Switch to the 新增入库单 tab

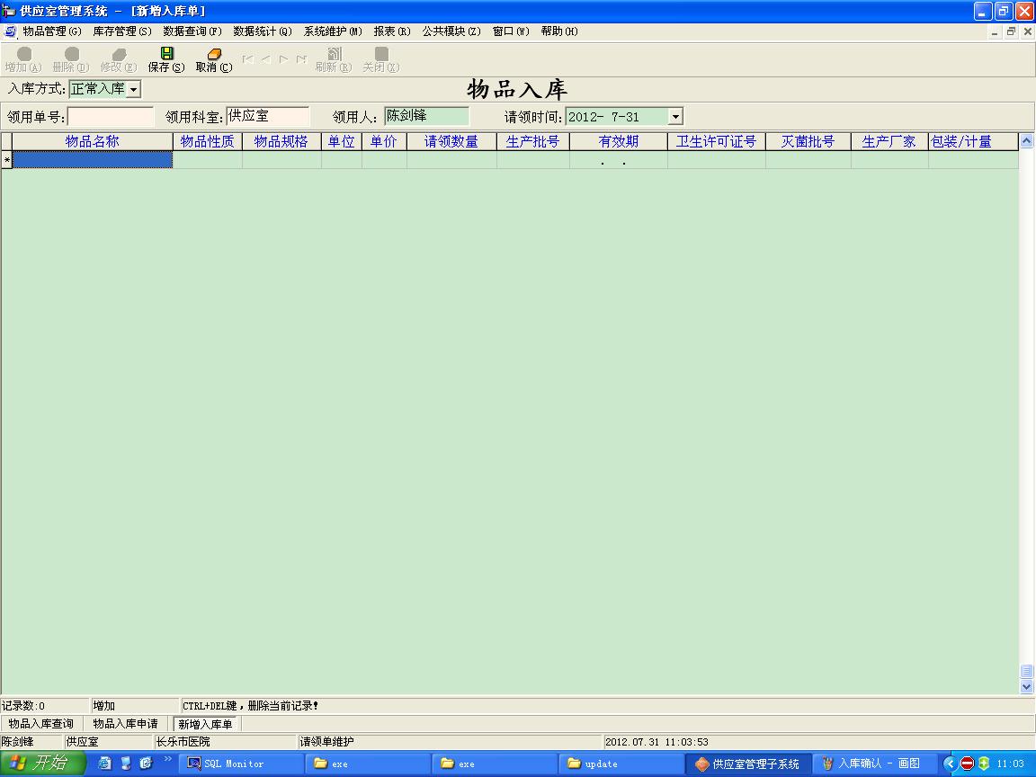205,724
